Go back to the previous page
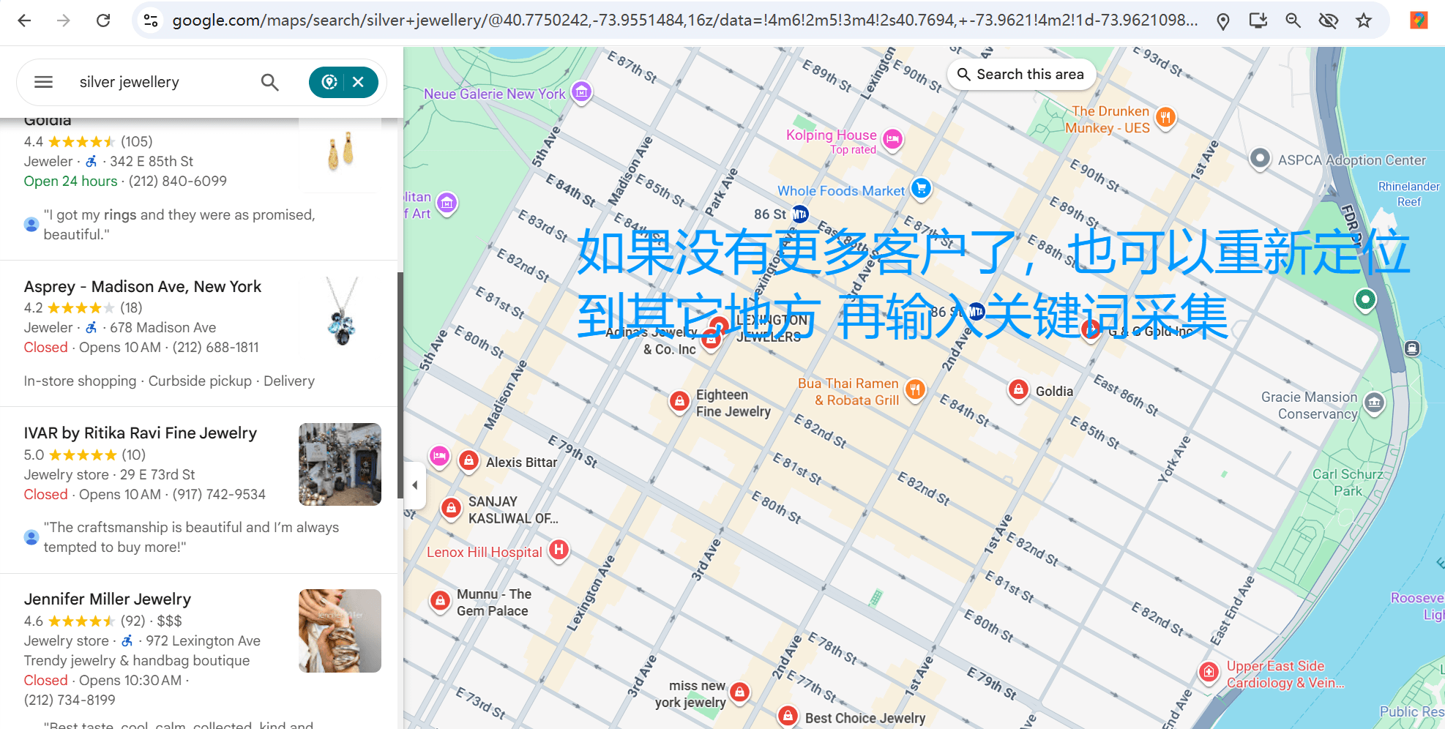This screenshot has height=729, width=1445. [24, 20]
